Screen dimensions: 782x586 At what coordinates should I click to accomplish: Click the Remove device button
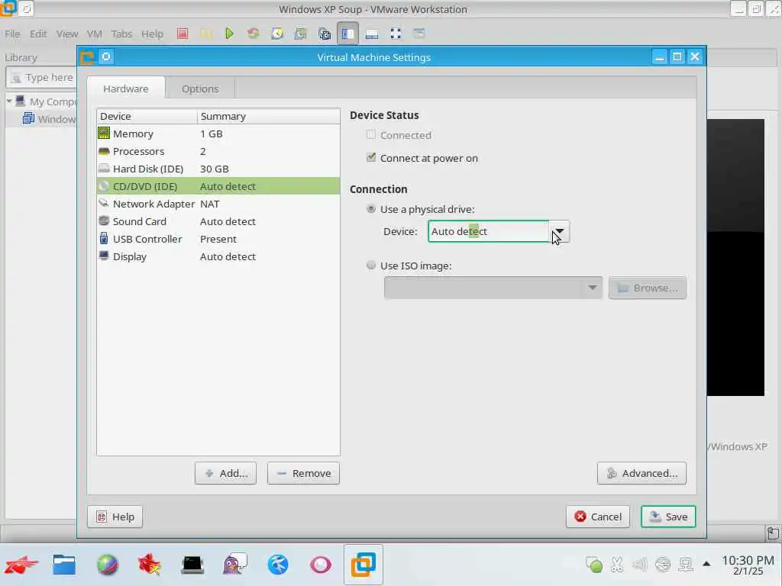303,473
